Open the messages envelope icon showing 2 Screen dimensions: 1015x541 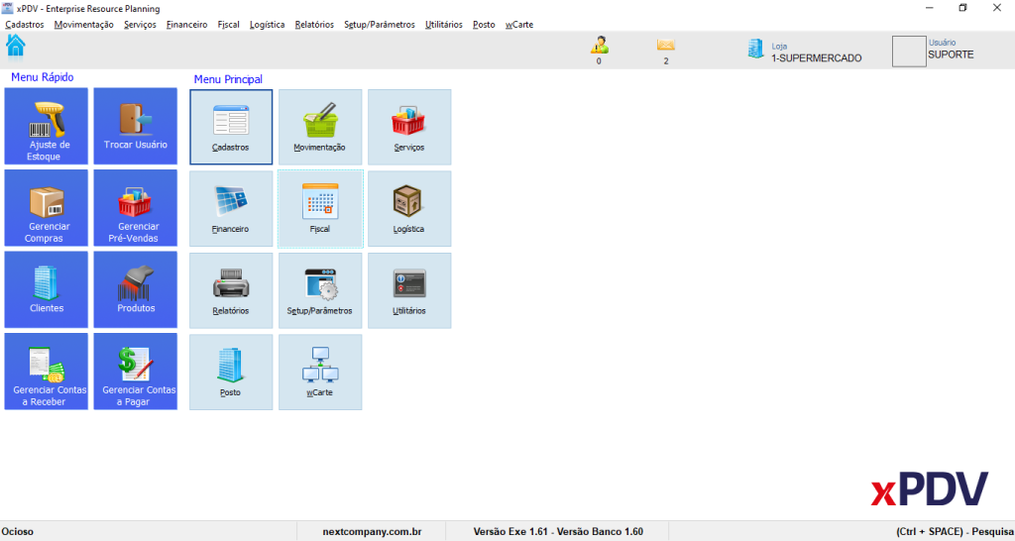click(x=666, y=45)
